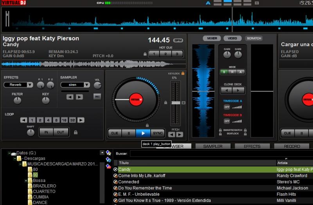Screen dimensions: 313x205
Task: Open the RECORD tab
Action: point(292,147)
